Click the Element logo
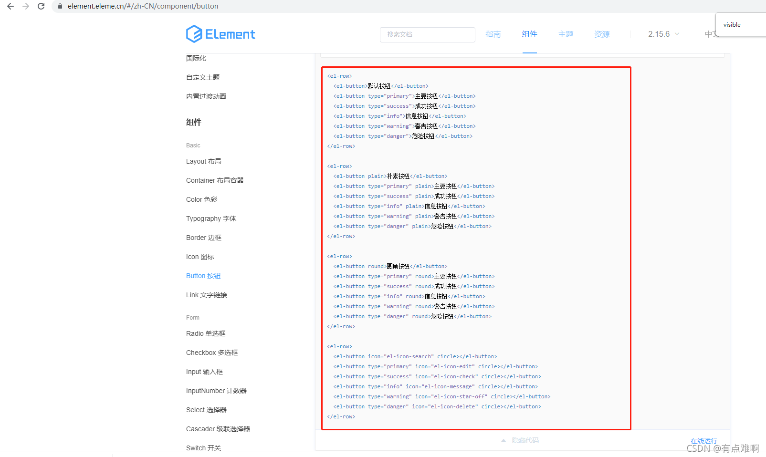 click(x=220, y=34)
